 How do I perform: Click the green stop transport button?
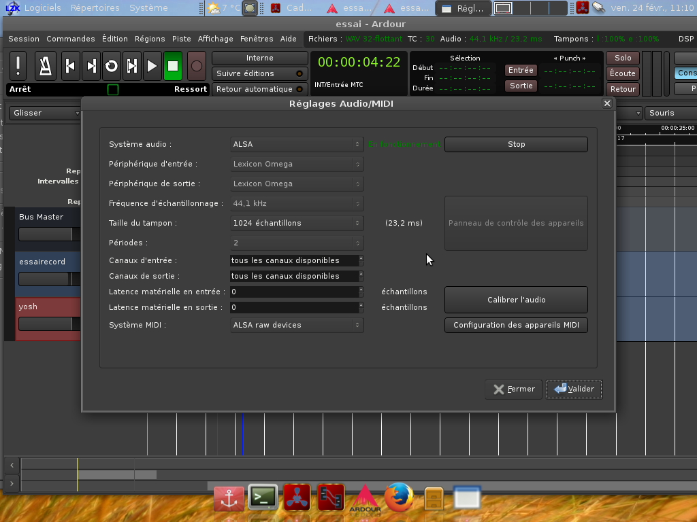173,66
